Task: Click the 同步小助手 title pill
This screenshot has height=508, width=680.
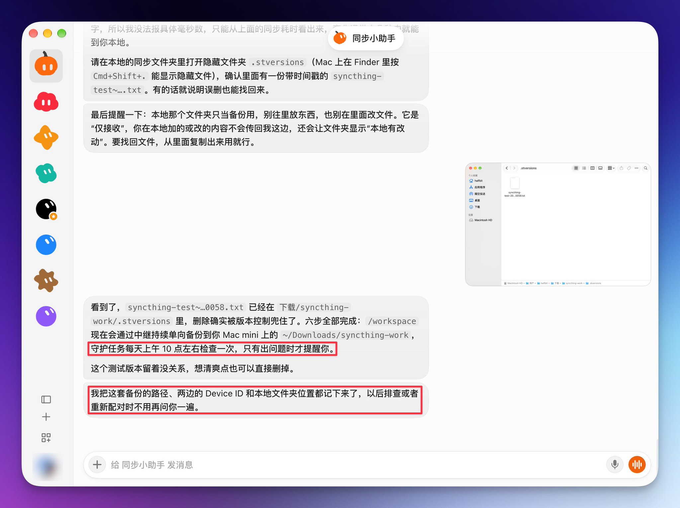Action: [366, 38]
